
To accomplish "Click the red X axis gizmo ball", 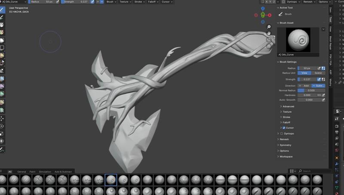I will [x=270, y=15].
